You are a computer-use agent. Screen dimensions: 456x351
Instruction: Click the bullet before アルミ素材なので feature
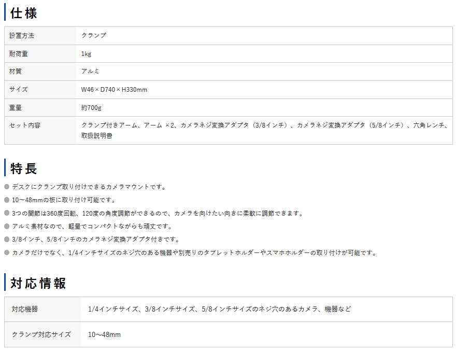pos(7,227)
